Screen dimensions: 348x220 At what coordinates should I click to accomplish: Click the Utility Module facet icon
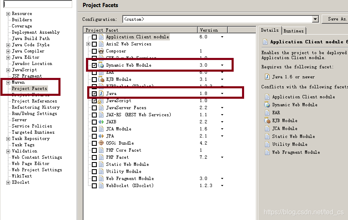tap(101, 172)
